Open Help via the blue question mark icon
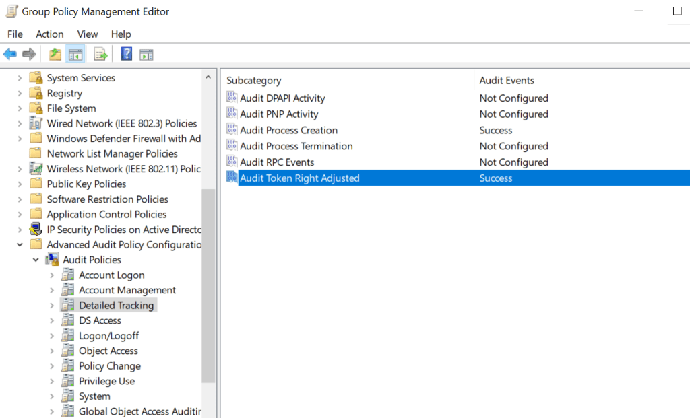Image resolution: width=690 pixels, height=418 pixels. [126, 55]
